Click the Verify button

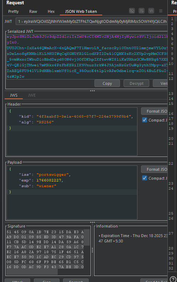coord(160,83)
